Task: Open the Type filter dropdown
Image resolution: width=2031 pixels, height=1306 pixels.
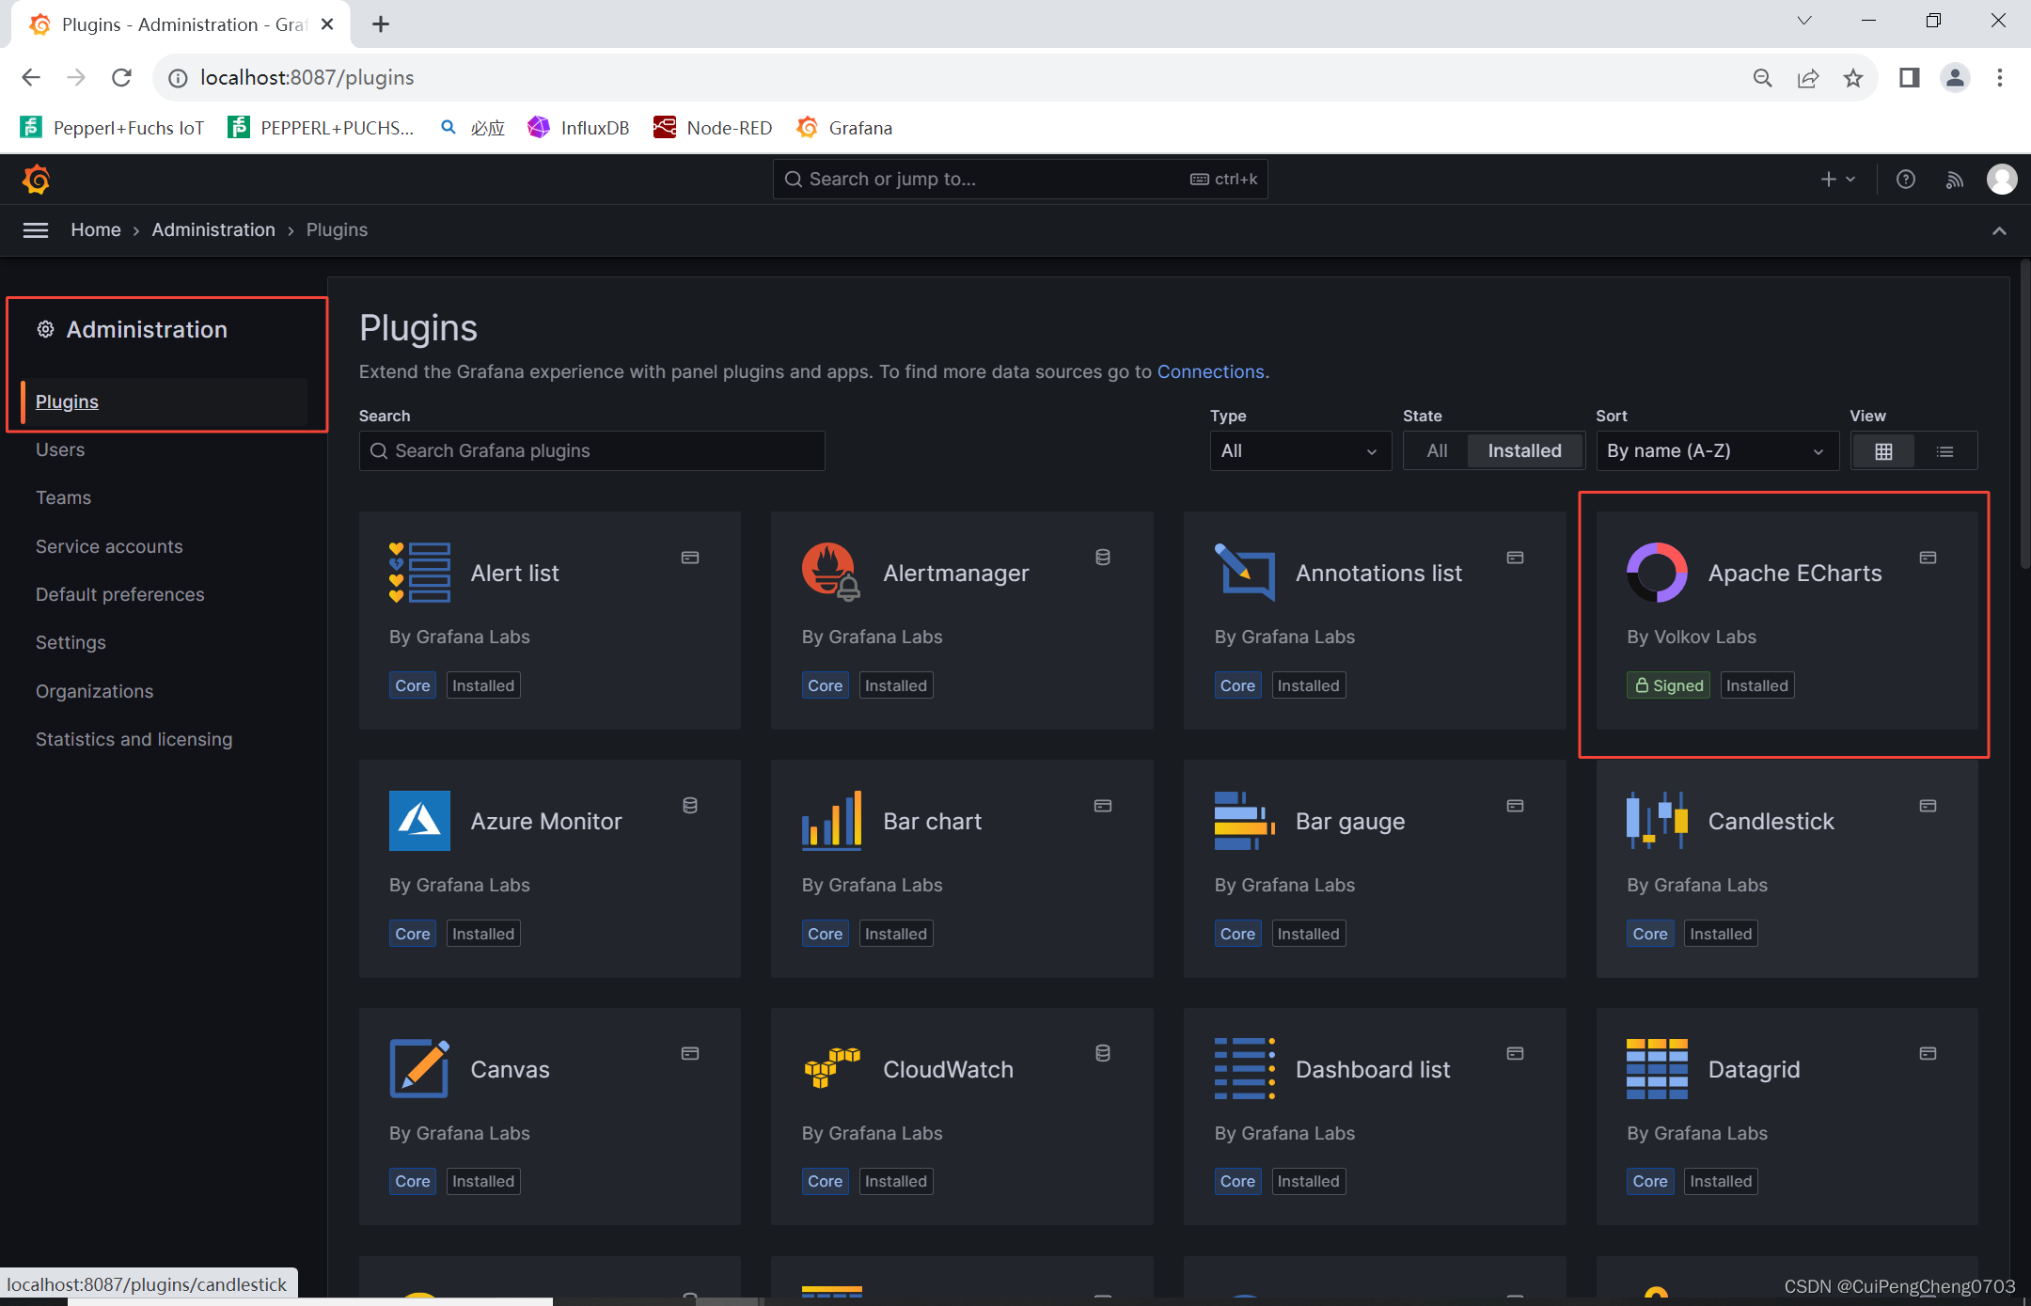Action: [x=1300, y=451]
